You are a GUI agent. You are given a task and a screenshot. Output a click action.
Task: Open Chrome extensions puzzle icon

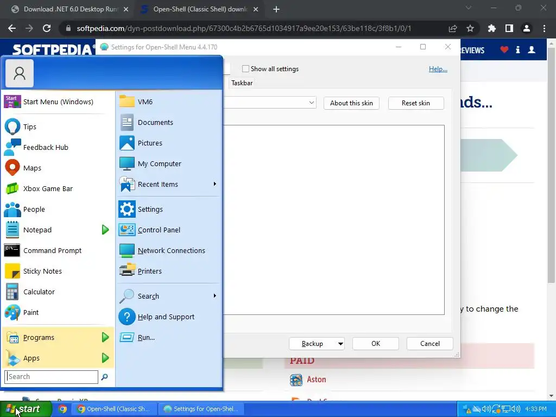[x=491, y=28]
